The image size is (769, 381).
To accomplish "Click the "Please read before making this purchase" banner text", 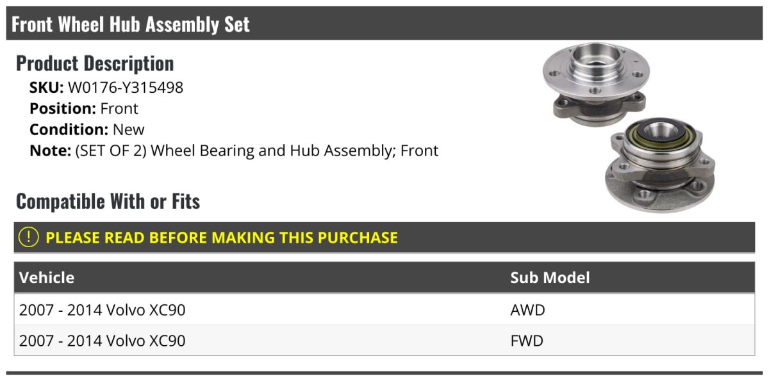I will pyautogui.click(x=222, y=238).
